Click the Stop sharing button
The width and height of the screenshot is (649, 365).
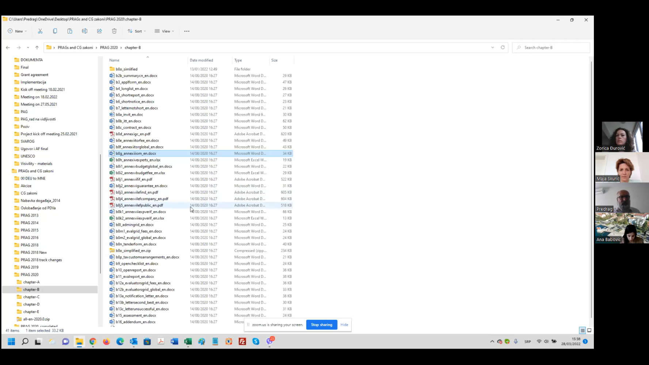(x=321, y=324)
